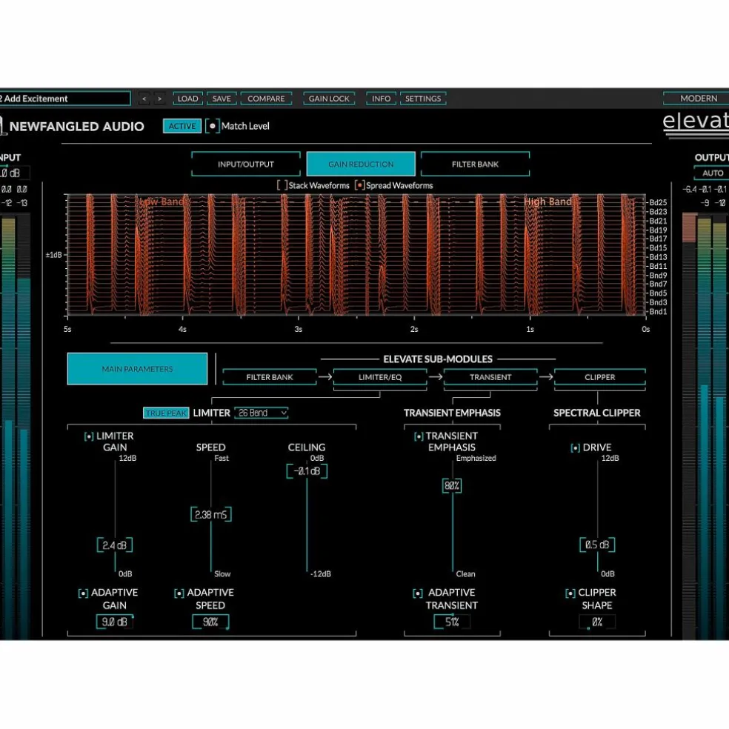Open the SETTINGS panel
Viewport: 729px width, 729px height.
(422, 99)
